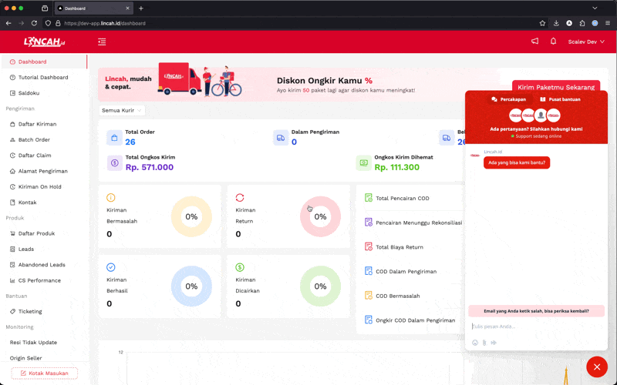This screenshot has width=617, height=385.
Task: Open Tutorial Dashboard in the sidebar
Action: (44, 78)
